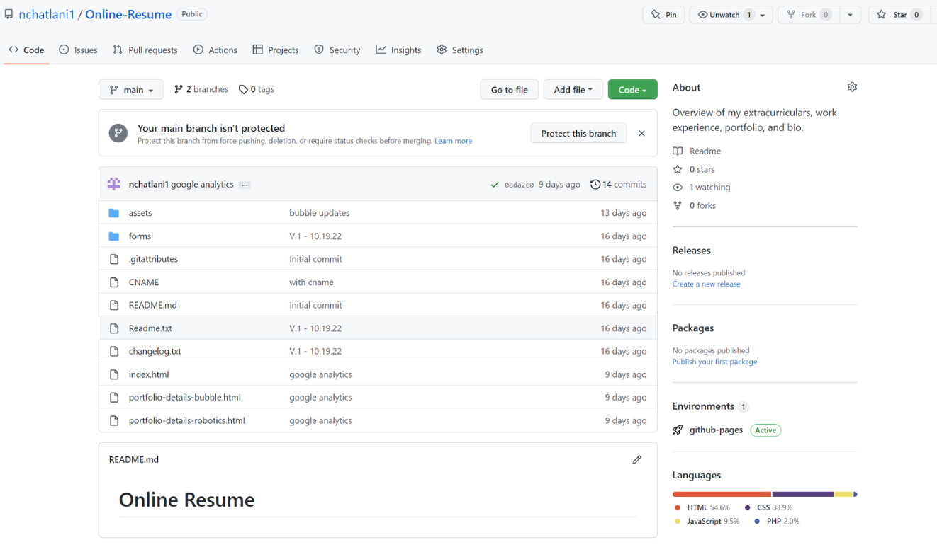
Task: Open the bubble updates commit message
Action: pyautogui.click(x=320, y=213)
